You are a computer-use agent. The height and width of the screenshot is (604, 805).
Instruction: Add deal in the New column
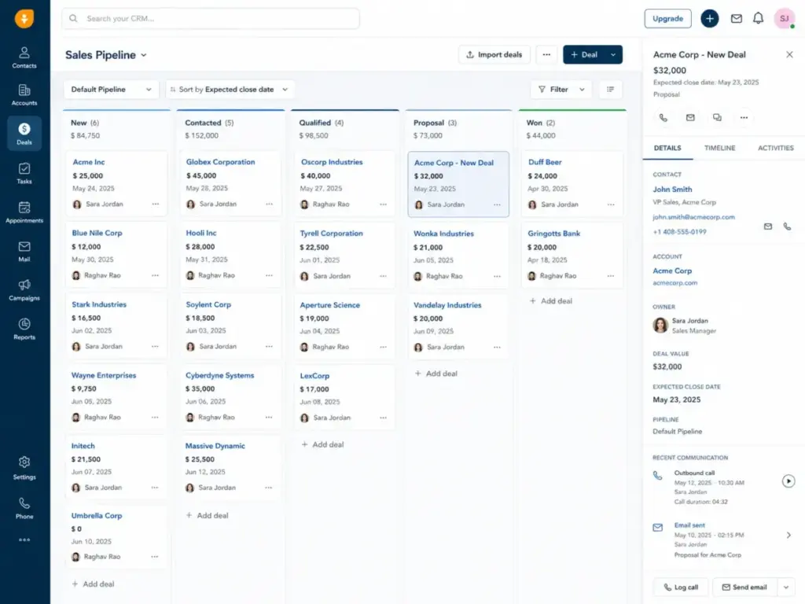click(x=93, y=584)
